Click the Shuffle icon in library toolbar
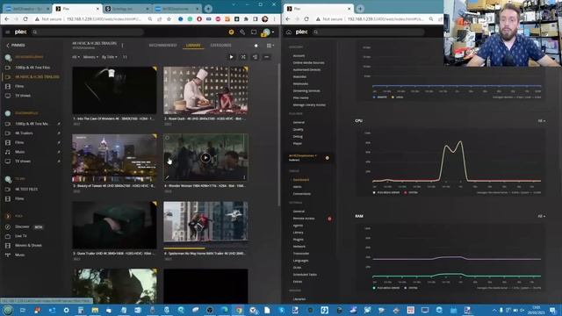Image resolution: width=562 pixels, height=316 pixels. pos(243,57)
